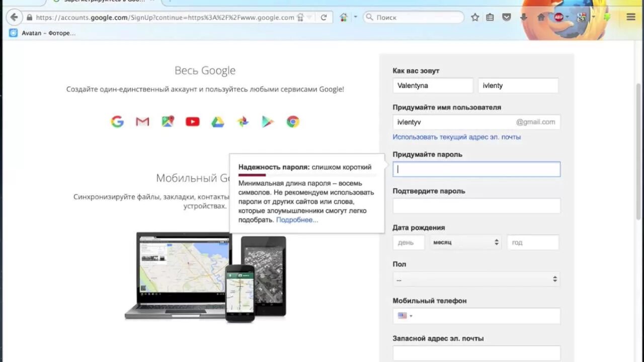Click the first name field containing Valentyna
Image resolution: width=644 pixels, height=362 pixels.
tap(433, 85)
